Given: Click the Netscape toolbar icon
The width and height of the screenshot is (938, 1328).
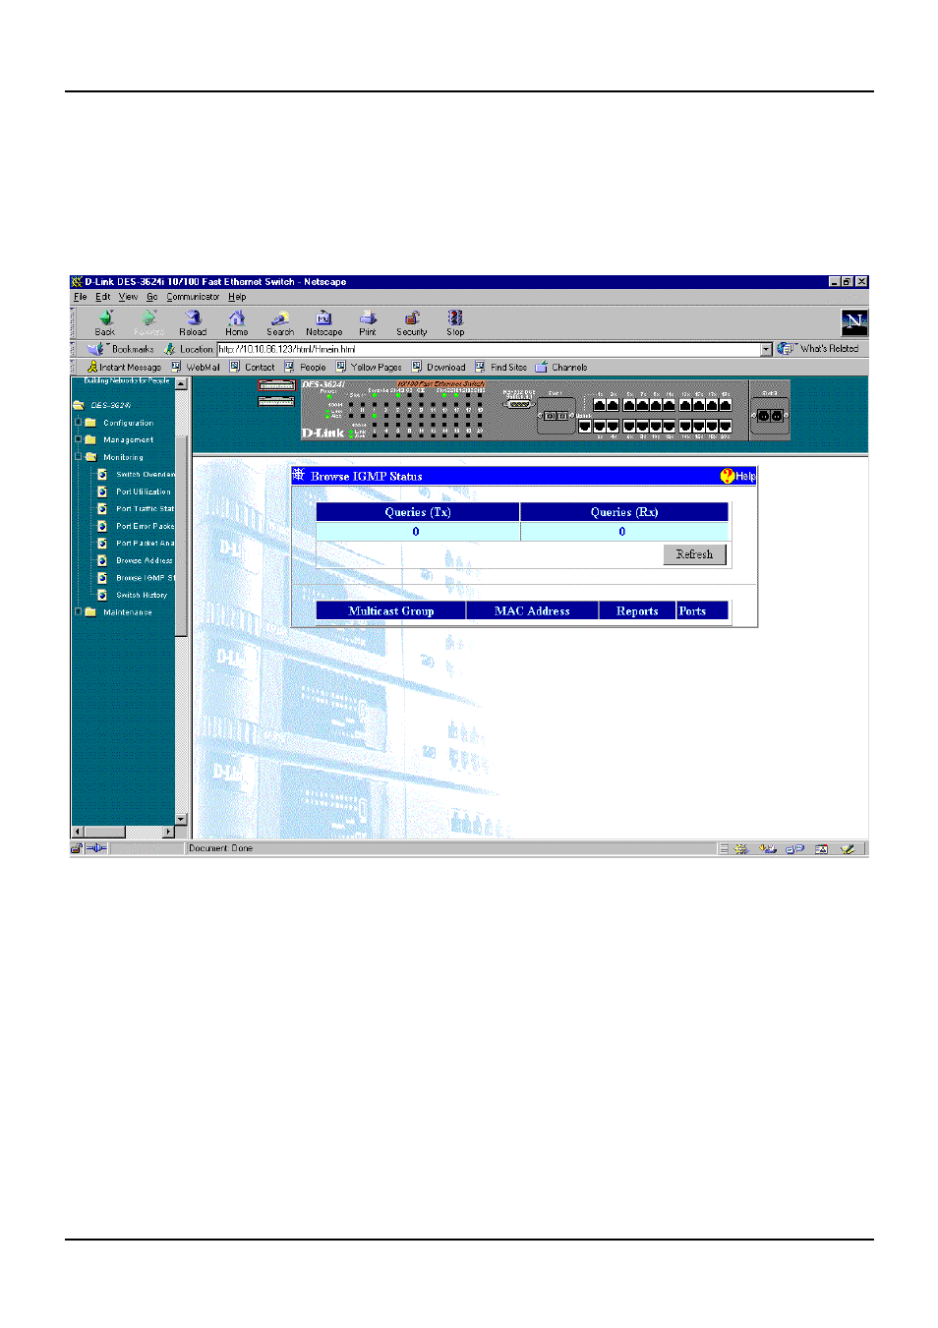Looking at the screenshot, I should click(x=323, y=322).
